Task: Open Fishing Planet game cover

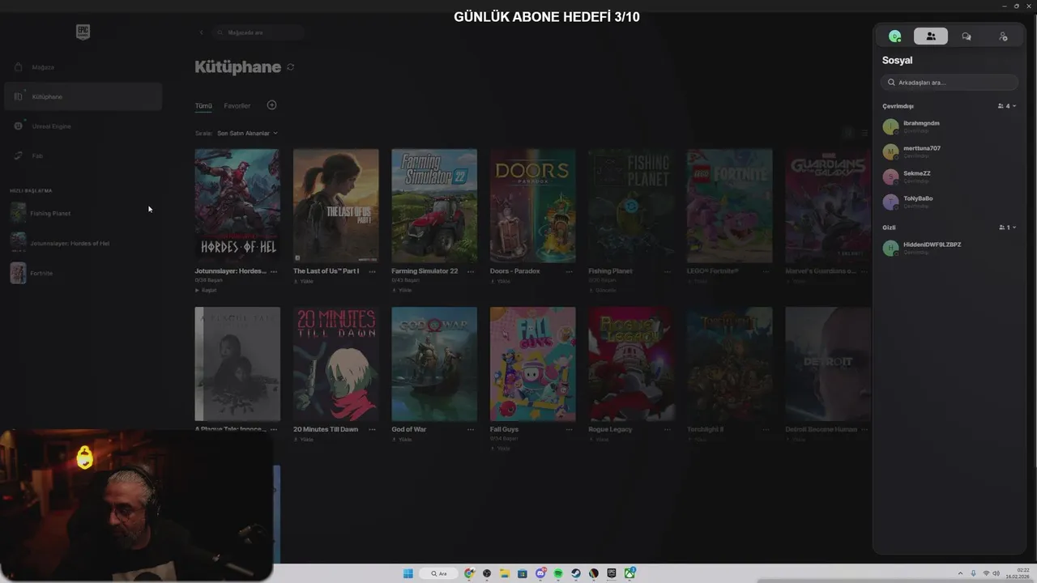Action: point(631,206)
